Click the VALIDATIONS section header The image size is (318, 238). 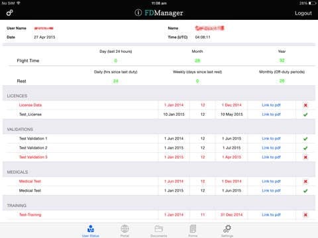coord(20,130)
